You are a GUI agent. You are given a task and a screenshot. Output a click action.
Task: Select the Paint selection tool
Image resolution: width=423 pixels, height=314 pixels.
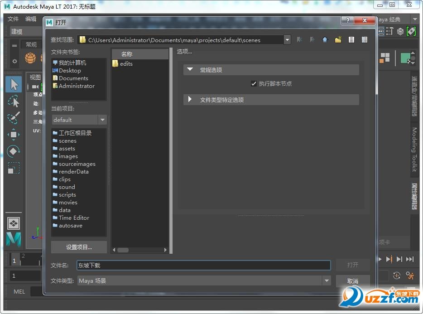(x=14, y=118)
